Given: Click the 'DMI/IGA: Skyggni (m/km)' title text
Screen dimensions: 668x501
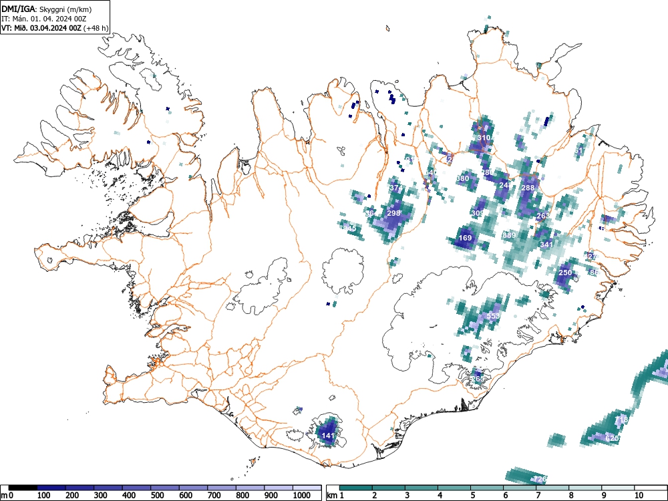Looking at the screenshot, I should coord(47,9).
